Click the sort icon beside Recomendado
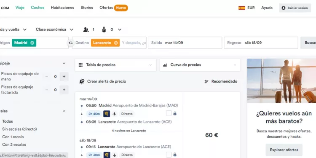 206,81
